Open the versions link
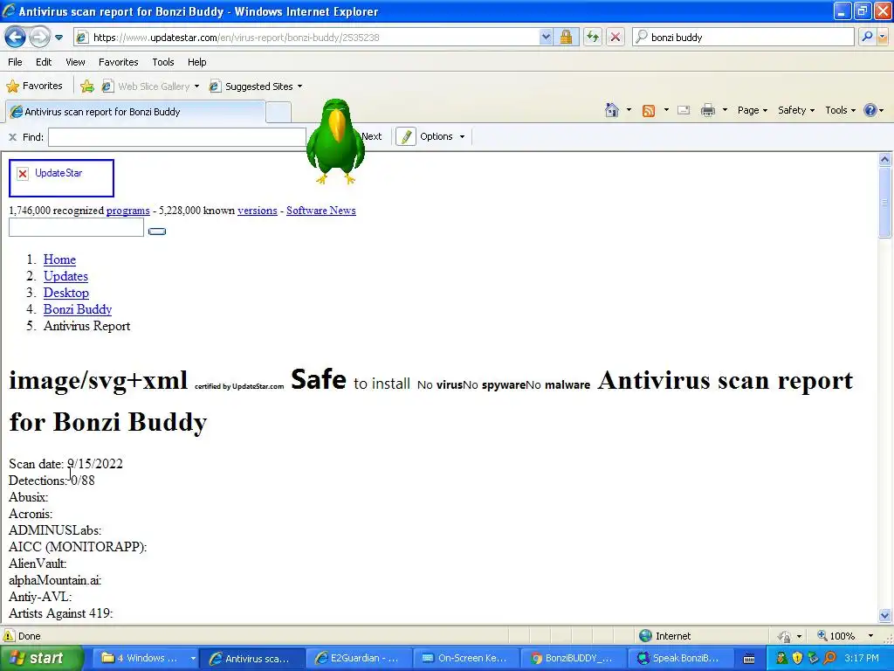 click(x=258, y=211)
